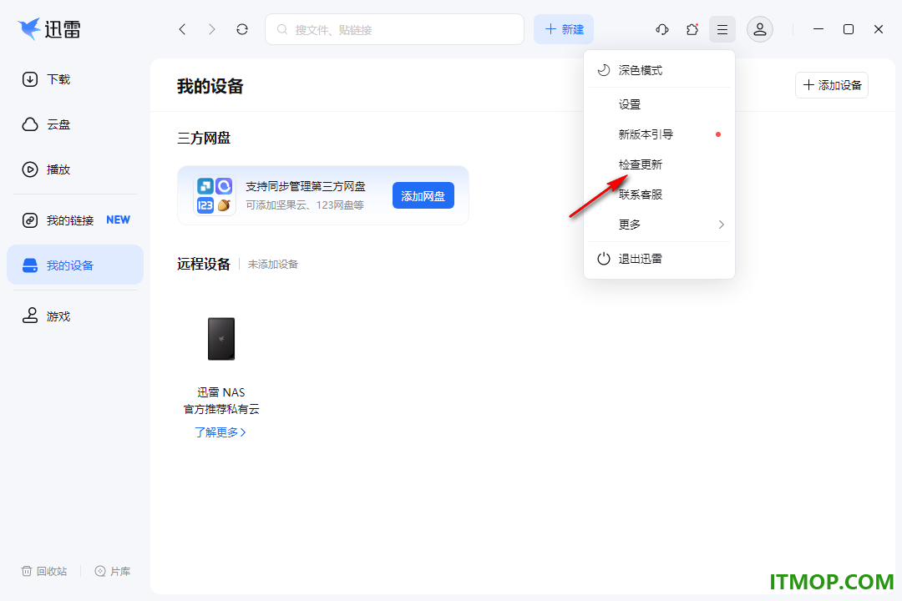The width and height of the screenshot is (902, 601).
Task: Go back with the left arrow
Action: pos(182,29)
